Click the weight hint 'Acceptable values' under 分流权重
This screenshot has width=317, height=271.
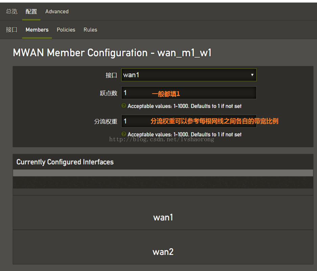(184, 134)
